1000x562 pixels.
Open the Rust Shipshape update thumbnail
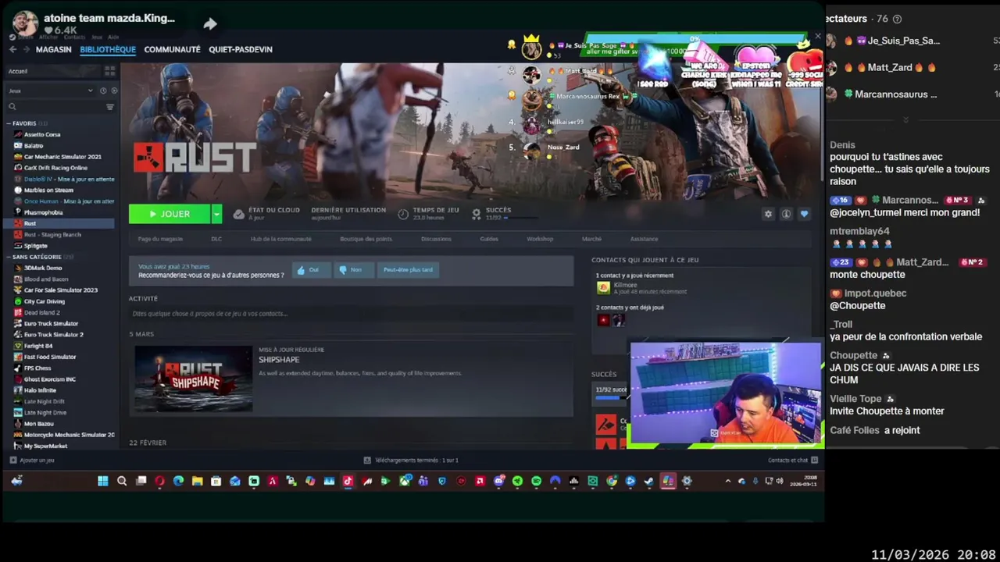pyautogui.click(x=194, y=379)
